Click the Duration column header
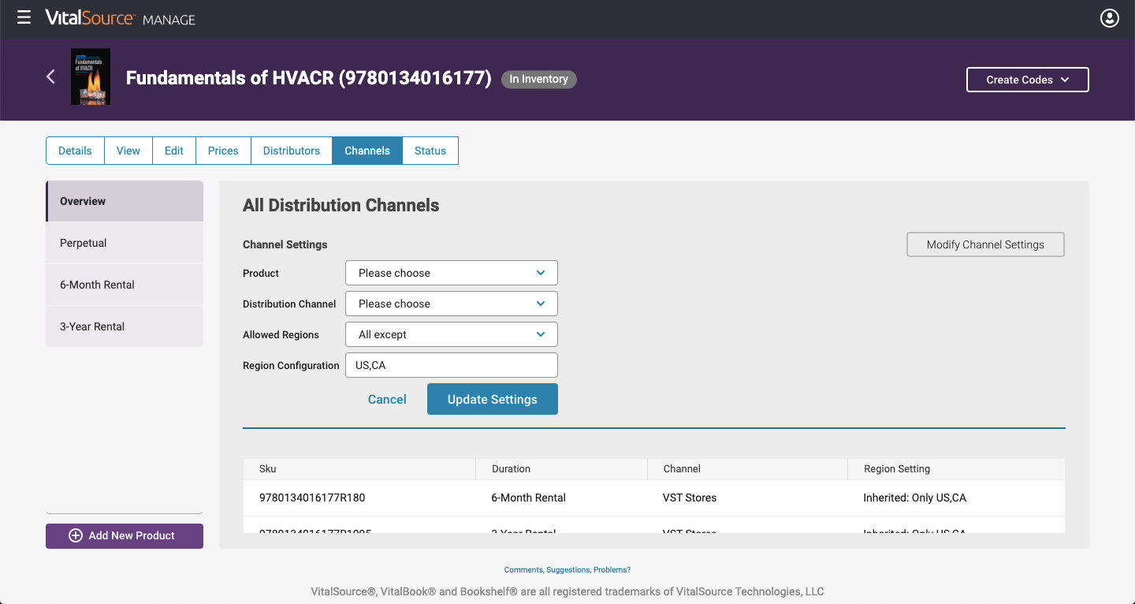 coord(561,468)
